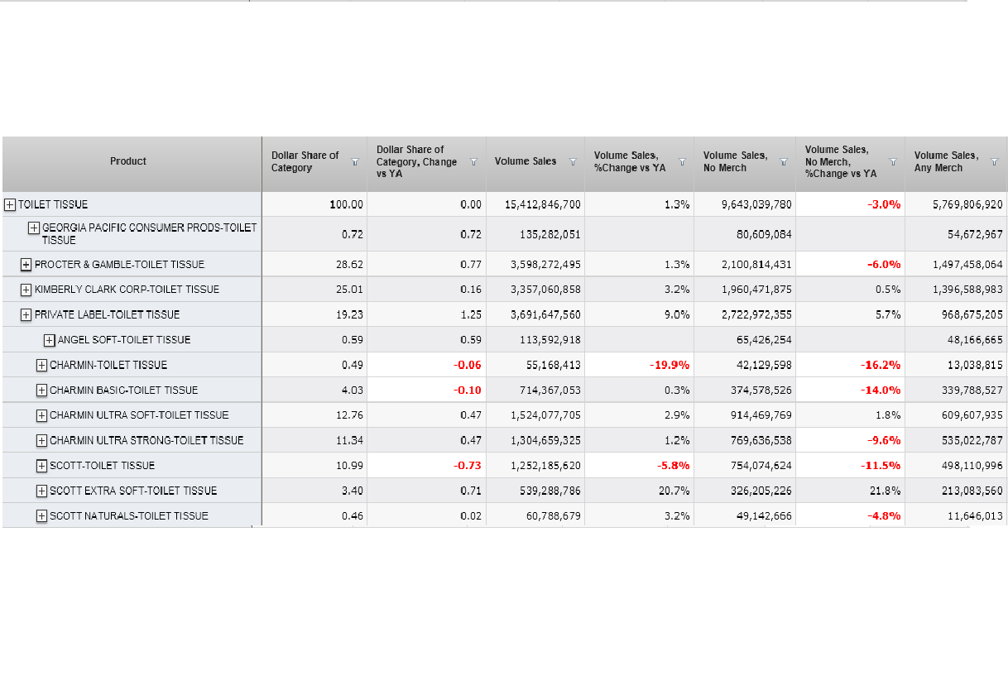1008x690 pixels.
Task: Expand the Angel Soft row
Action: (50, 340)
